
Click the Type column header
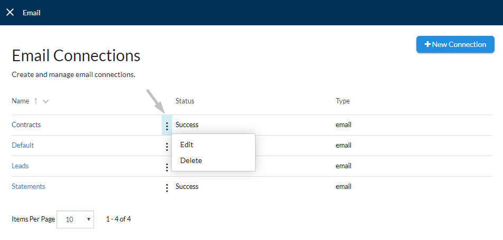(342, 101)
